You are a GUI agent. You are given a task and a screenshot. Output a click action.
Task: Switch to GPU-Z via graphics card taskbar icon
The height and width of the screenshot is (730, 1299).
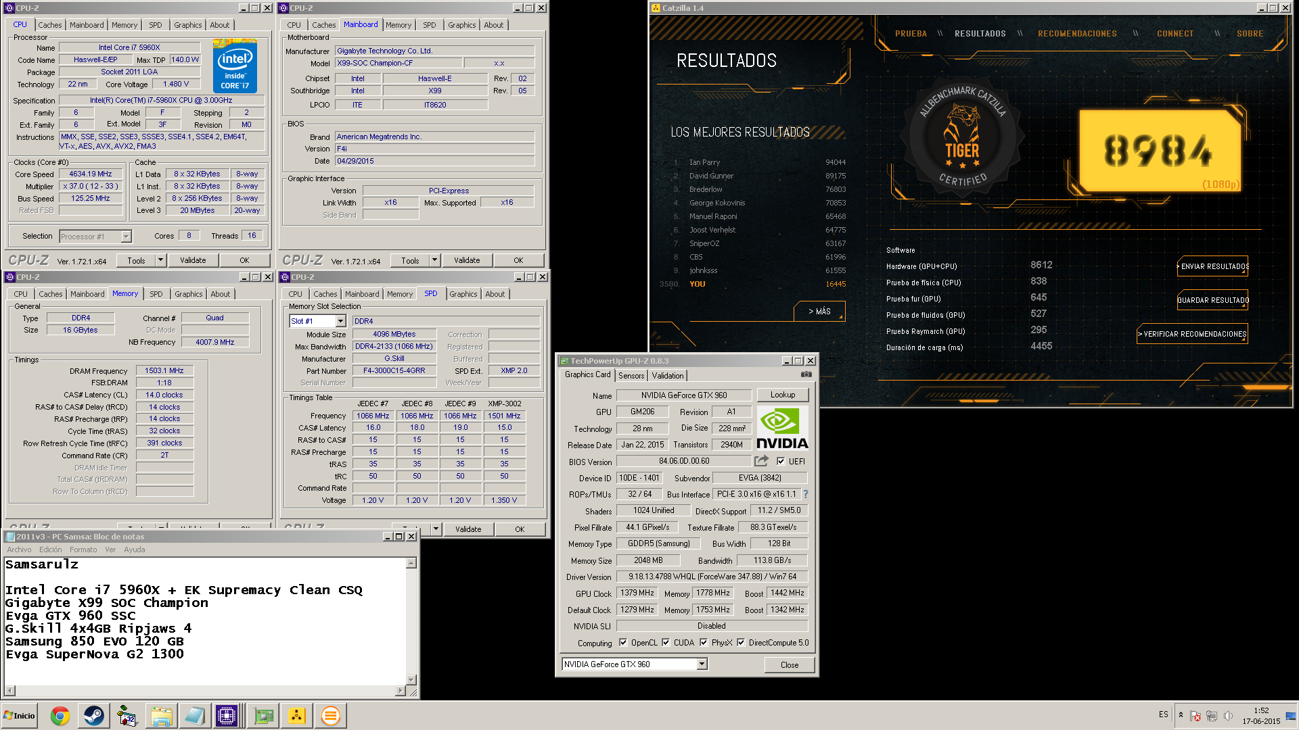coord(263,716)
